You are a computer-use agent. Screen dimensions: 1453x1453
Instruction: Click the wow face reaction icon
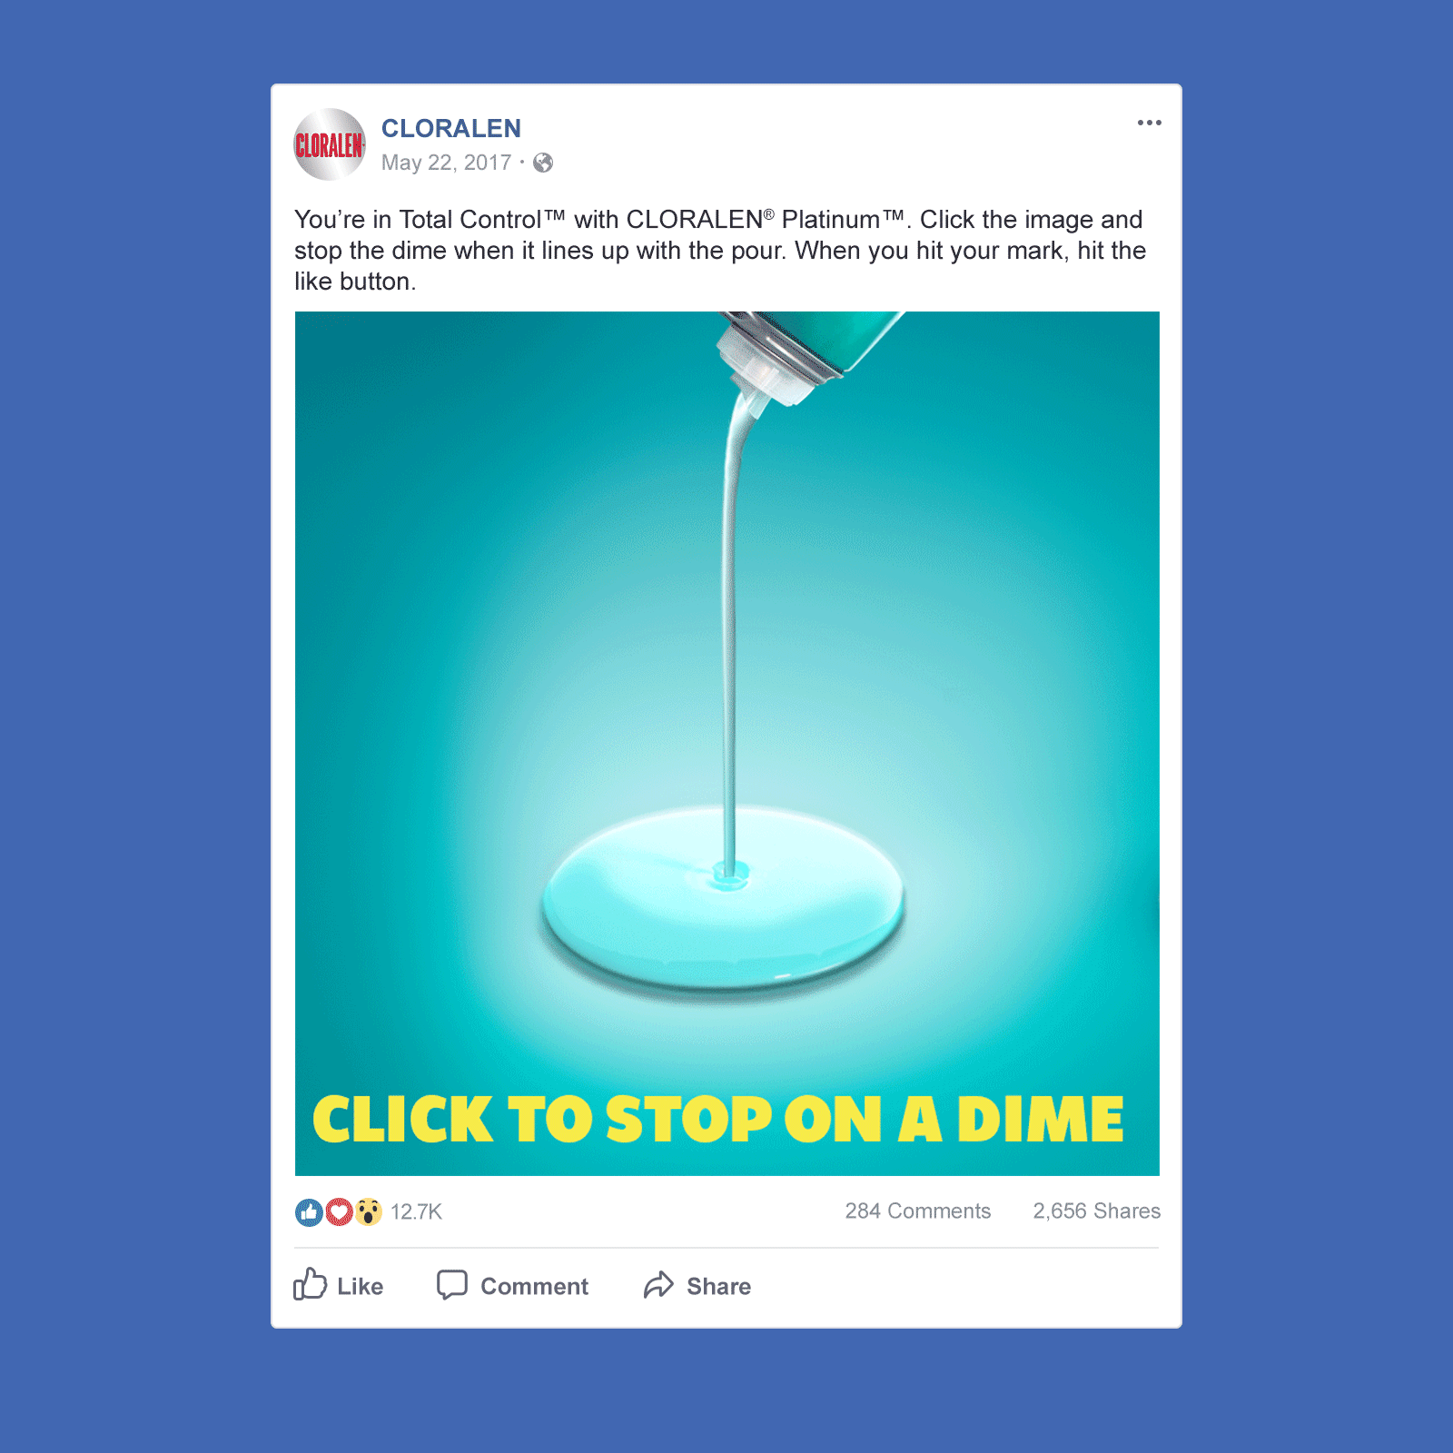368,1211
